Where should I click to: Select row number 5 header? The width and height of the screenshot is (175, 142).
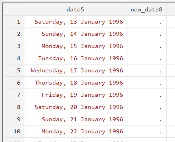[x=13, y=70]
